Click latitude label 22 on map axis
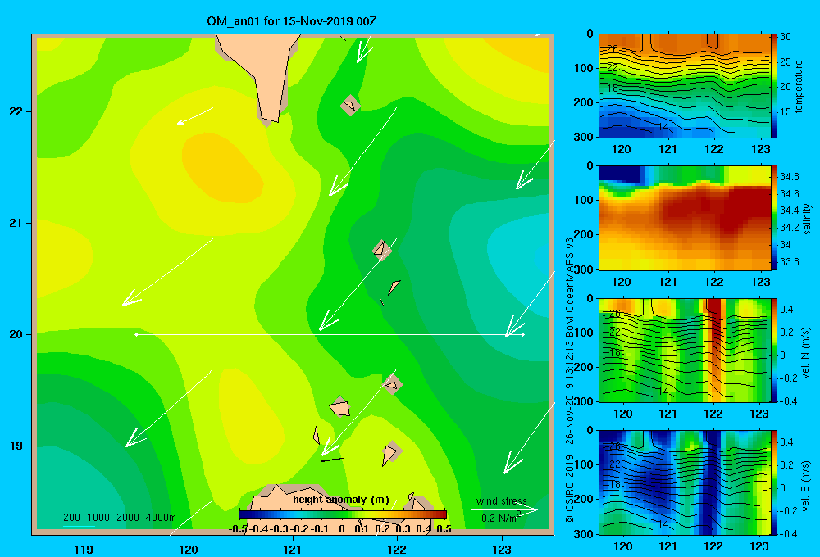Viewport: 820px width, 557px height. point(16,111)
